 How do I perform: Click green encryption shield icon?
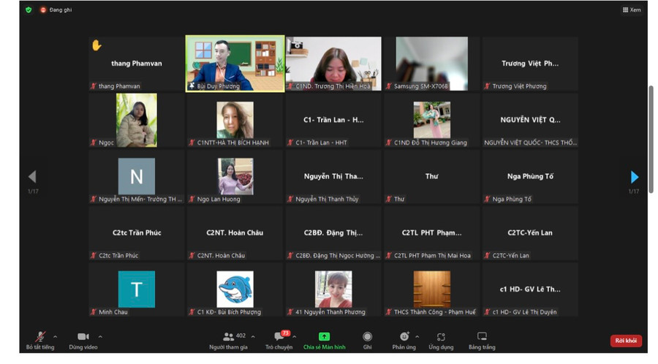29,10
